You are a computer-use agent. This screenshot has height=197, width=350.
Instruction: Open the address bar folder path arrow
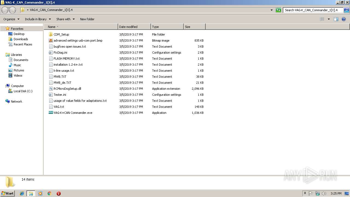click(x=28, y=10)
